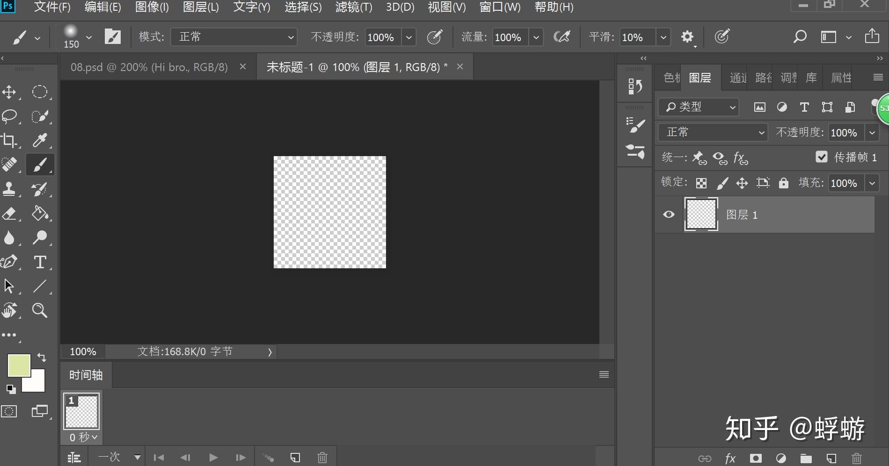Open the 滤镜(T) menu

(354, 7)
